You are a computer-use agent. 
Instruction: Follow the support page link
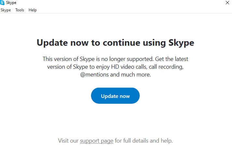click(97, 141)
